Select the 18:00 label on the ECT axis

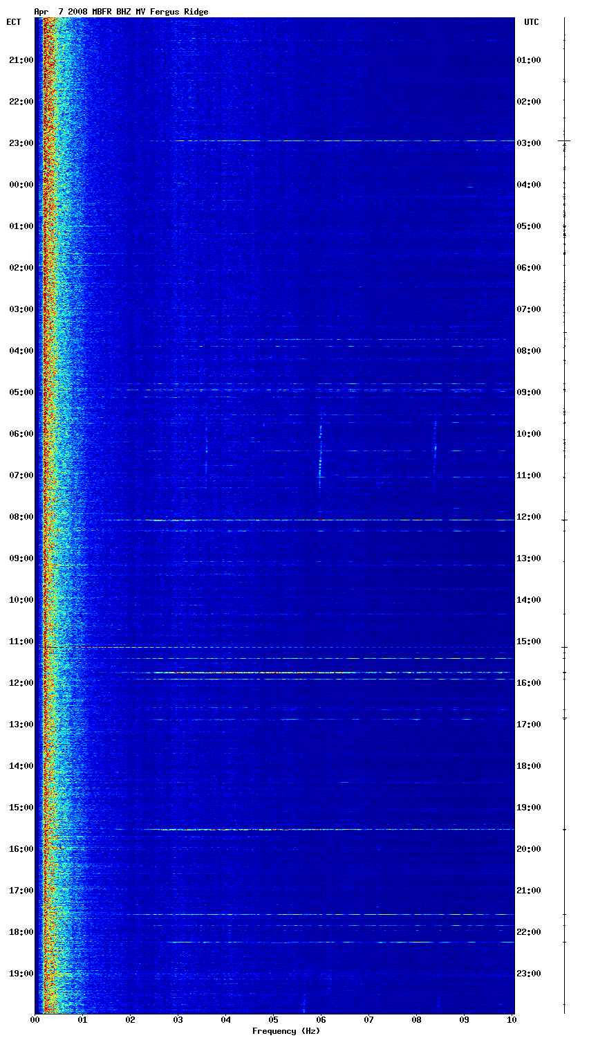tap(21, 932)
